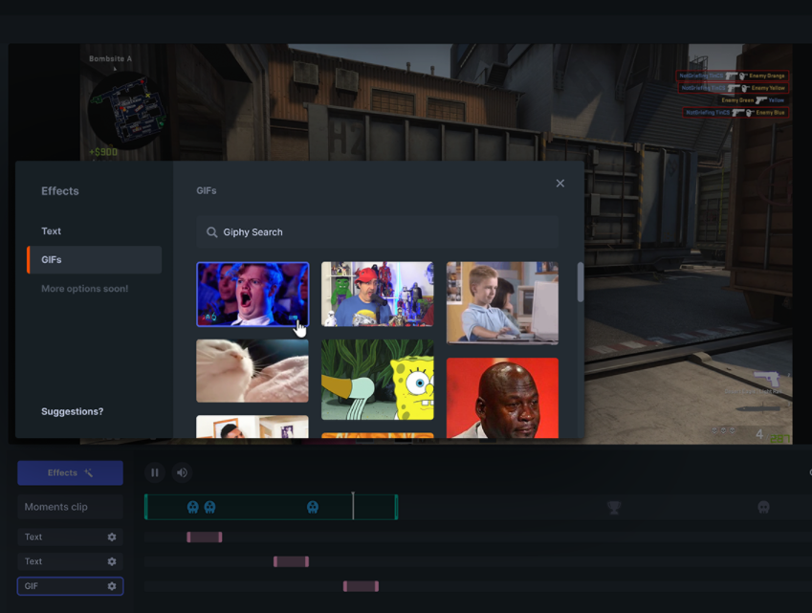
Task: Mute the clip audio with the speaker icon
Action: [x=182, y=472]
